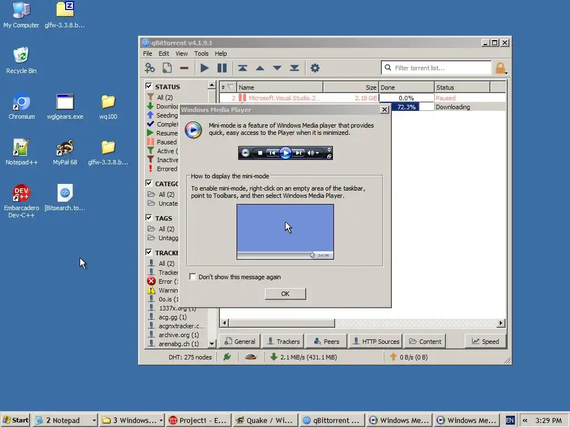
Task: Uncheck the TRACKERS filter section checkbox
Action: [x=149, y=252]
